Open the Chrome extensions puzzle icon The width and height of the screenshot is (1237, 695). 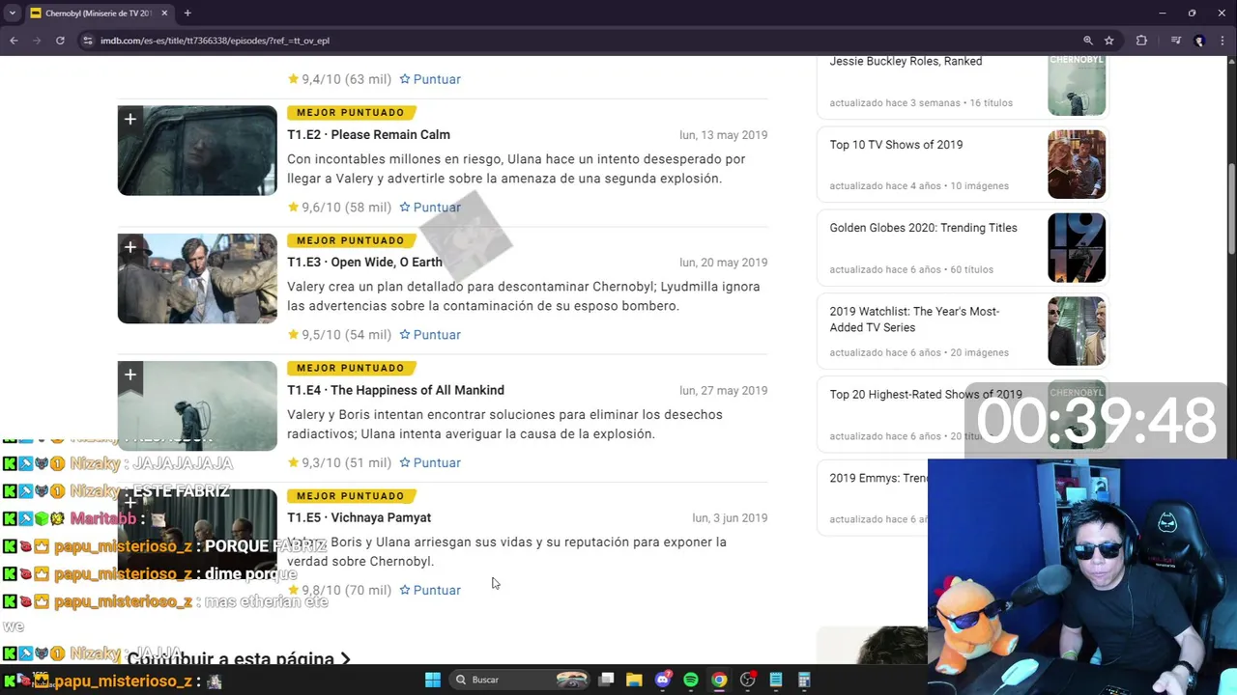click(1141, 41)
